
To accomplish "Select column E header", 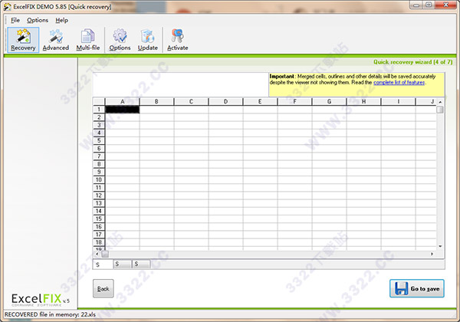I will tap(260, 101).
